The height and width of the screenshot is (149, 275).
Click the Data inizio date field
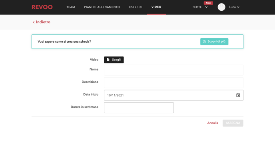[x=173, y=95]
